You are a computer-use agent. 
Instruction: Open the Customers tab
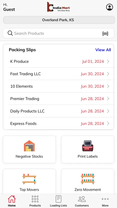[x=82, y=201]
